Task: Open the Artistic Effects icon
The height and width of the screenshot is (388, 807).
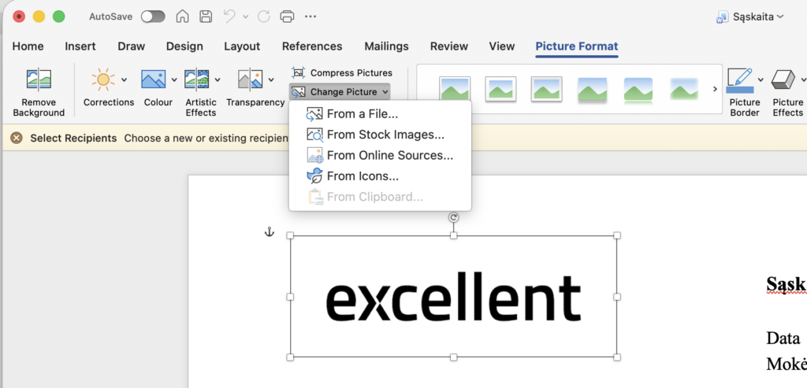Action: [196, 79]
